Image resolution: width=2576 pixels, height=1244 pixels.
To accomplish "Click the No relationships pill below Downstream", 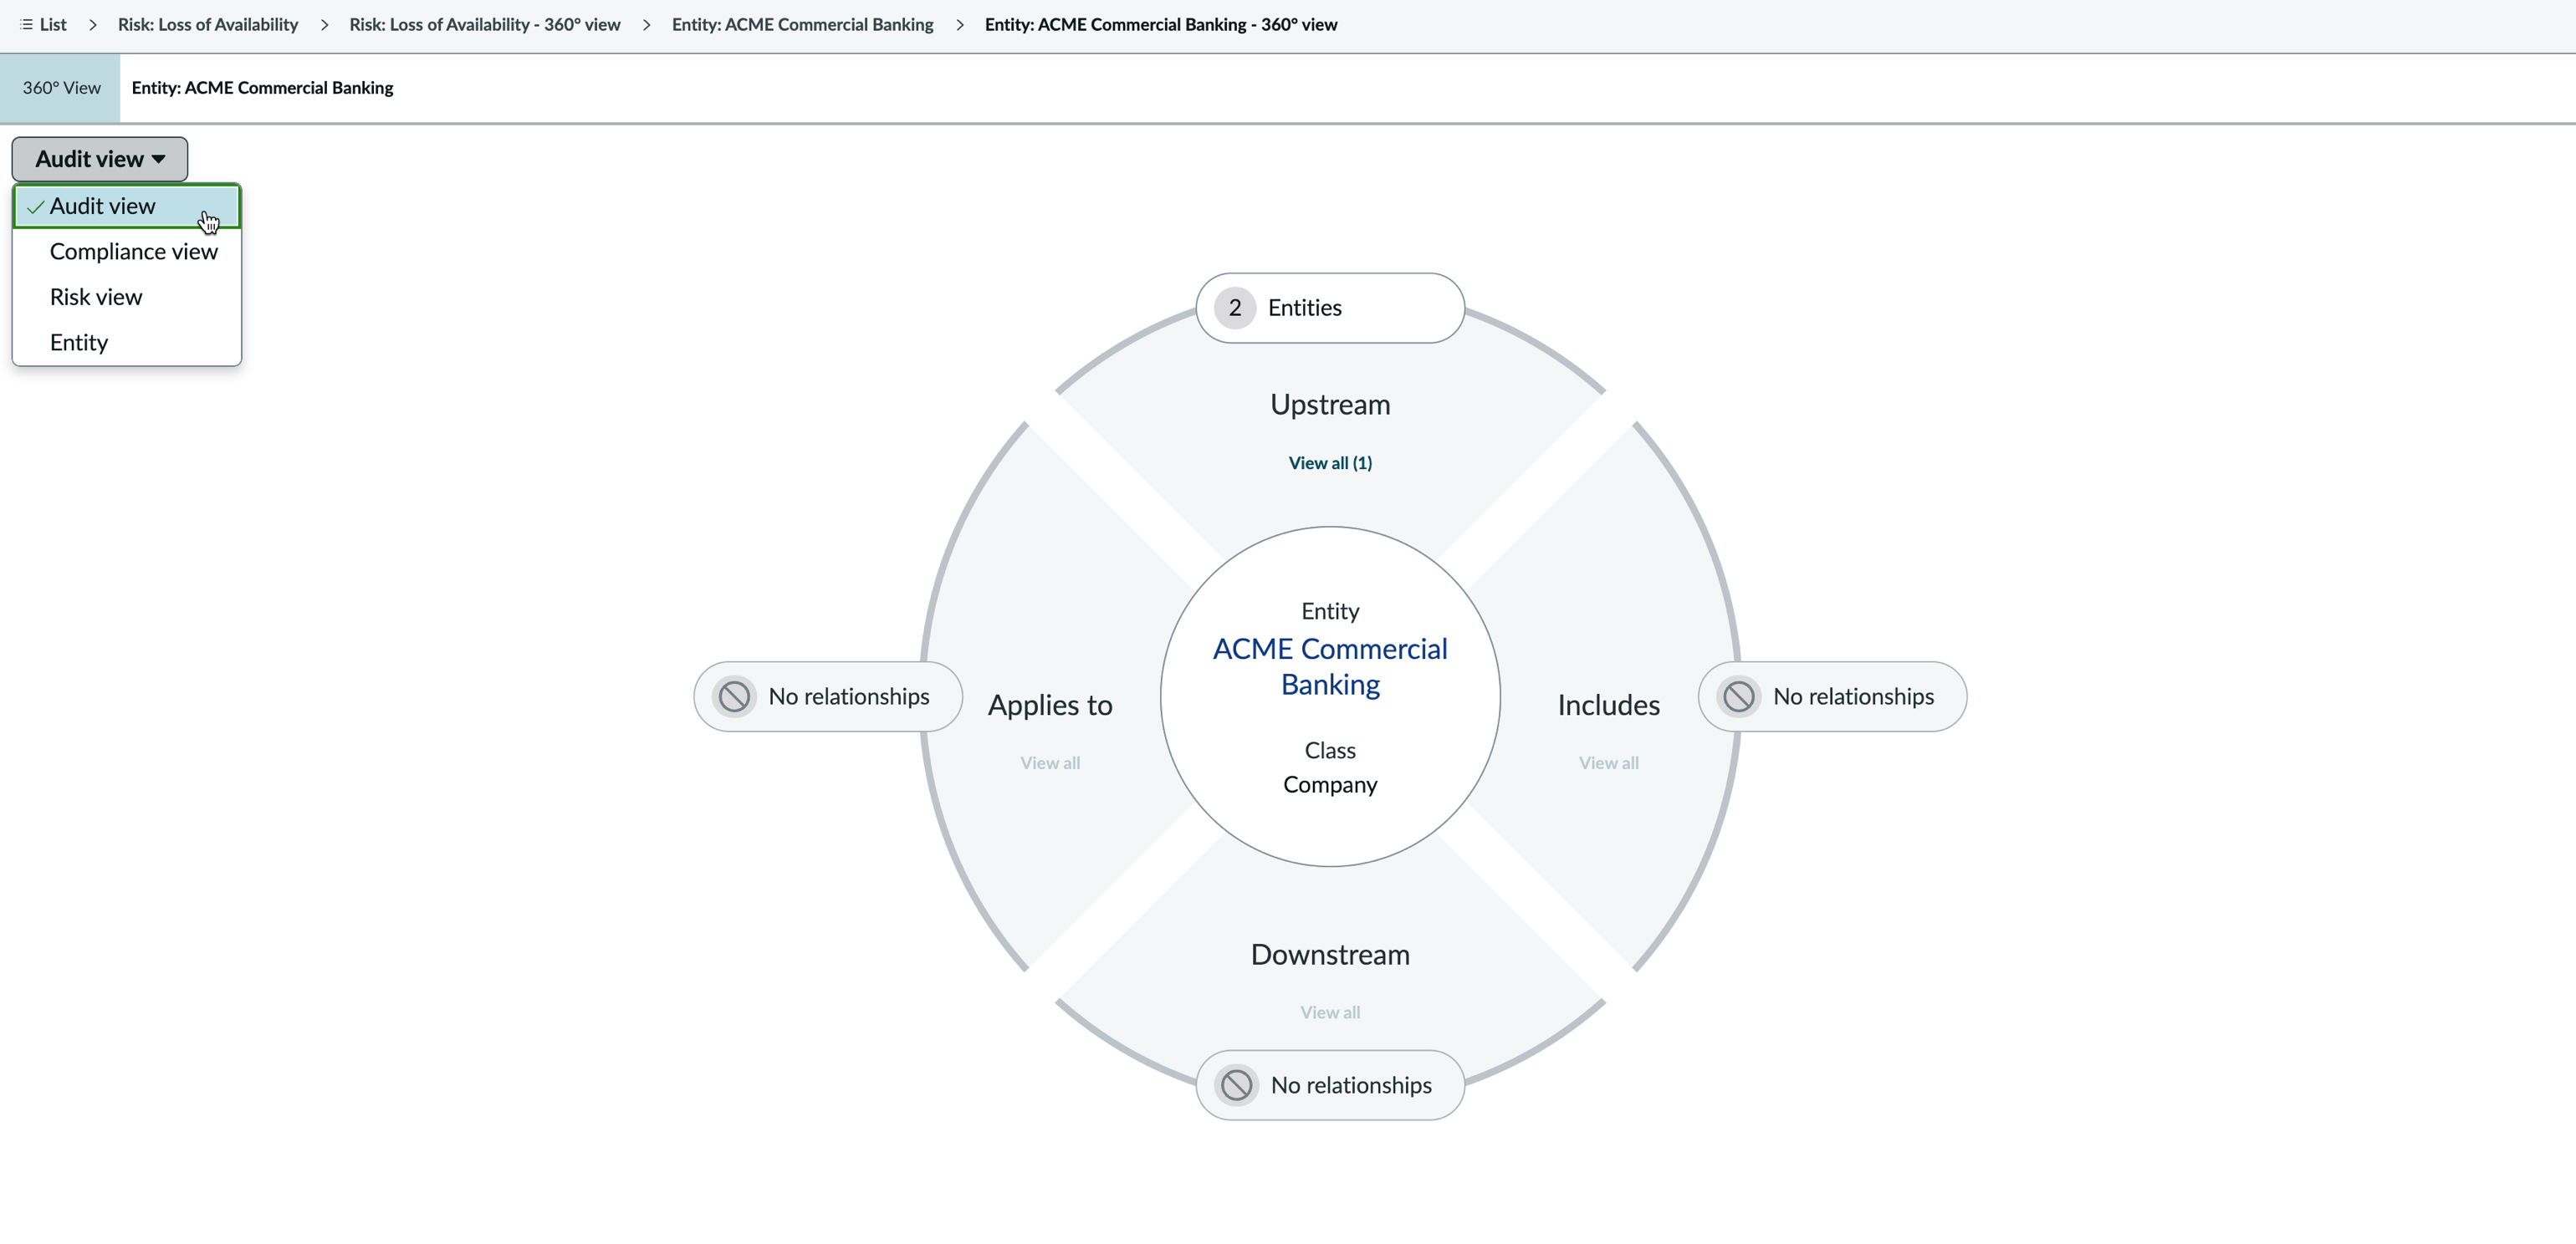I will [x=1330, y=1085].
